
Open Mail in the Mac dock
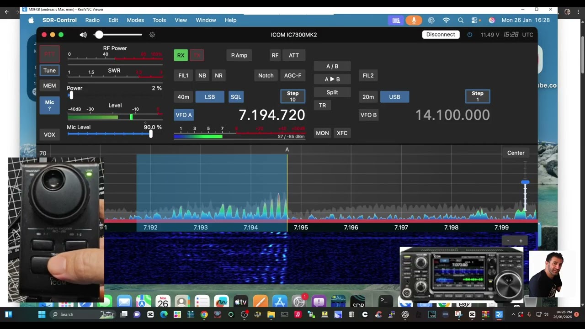coord(124,302)
